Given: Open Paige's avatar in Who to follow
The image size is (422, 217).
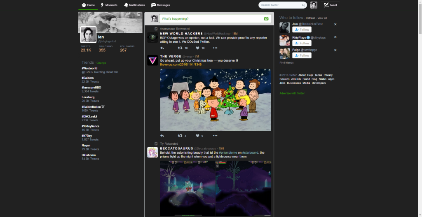Looking at the screenshot, I should click(x=285, y=53).
